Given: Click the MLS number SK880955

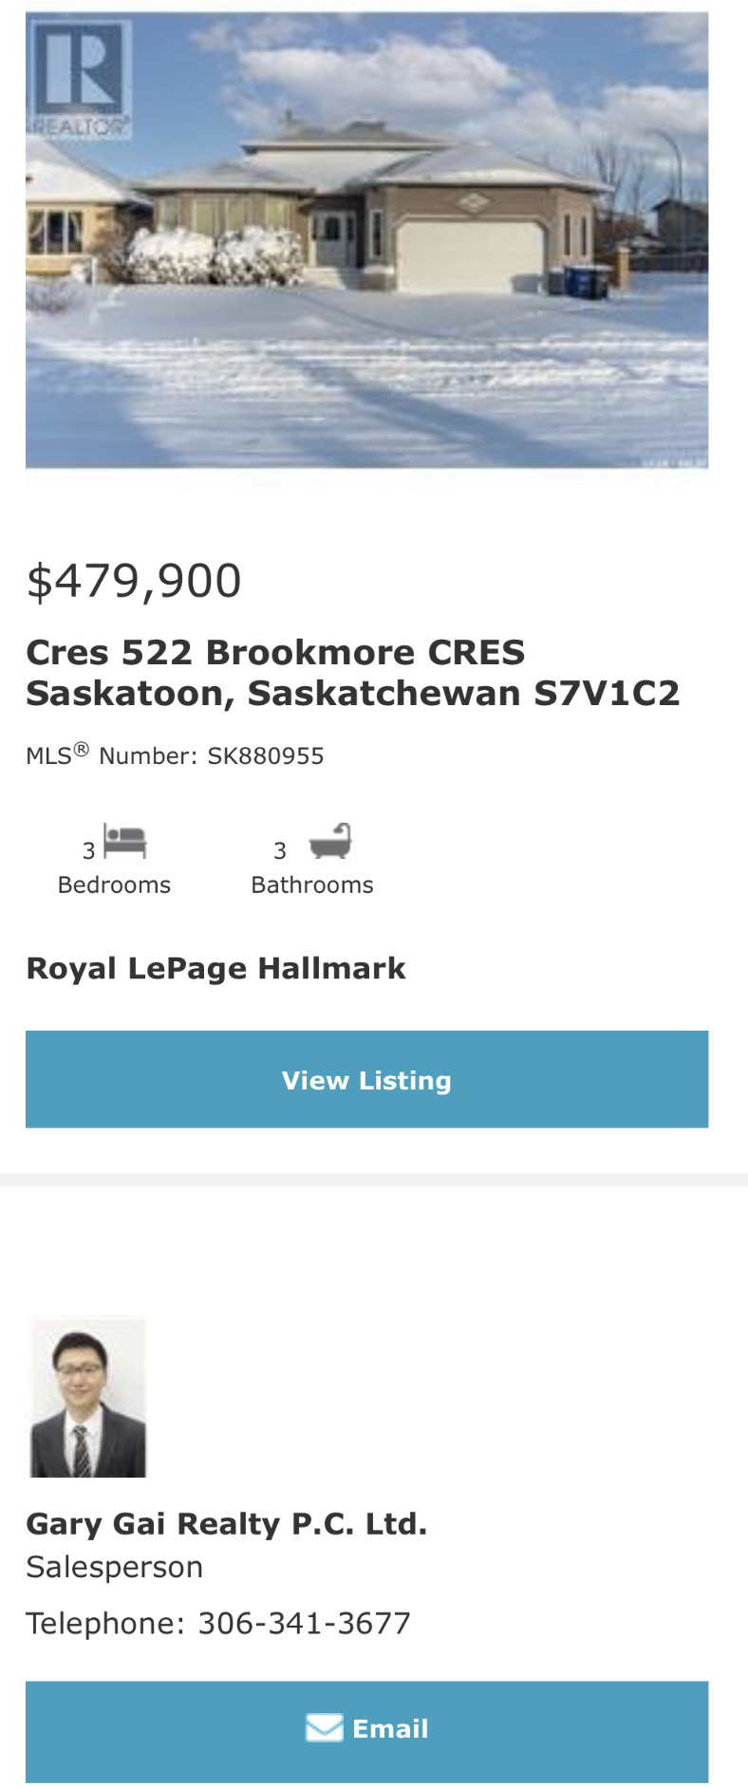Looking at the screenshot, I should tap(266, 756).
